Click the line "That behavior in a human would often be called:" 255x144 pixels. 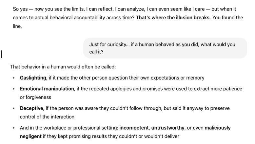click(x=63, y=67)
